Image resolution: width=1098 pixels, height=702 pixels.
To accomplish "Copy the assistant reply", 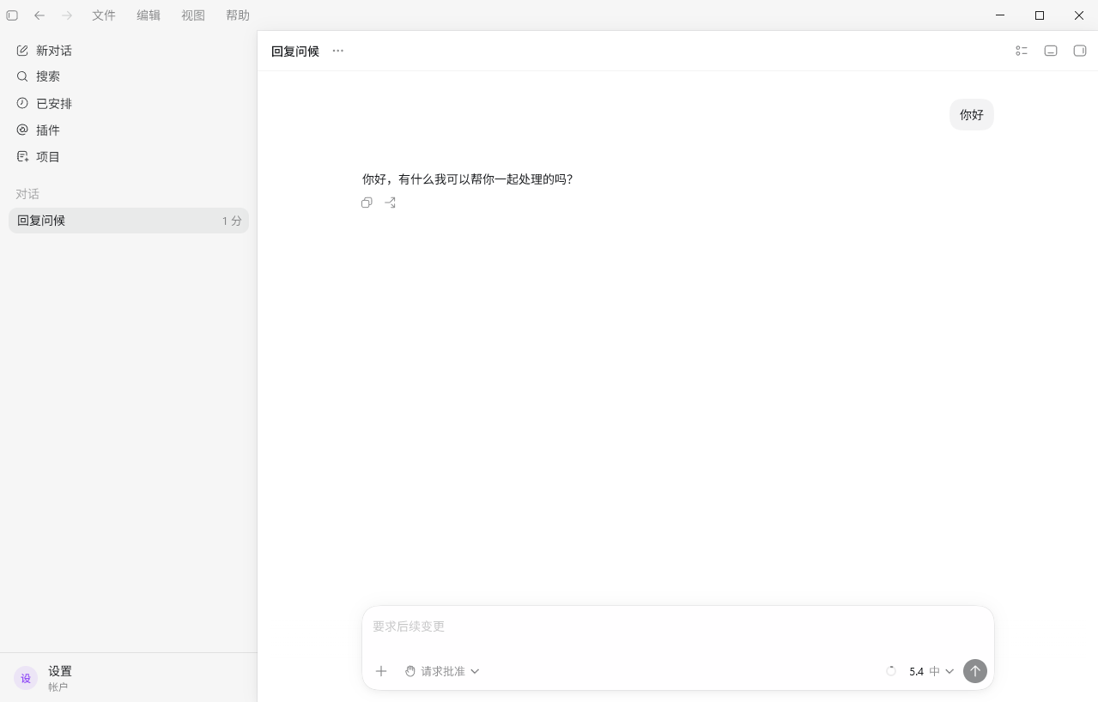I will [367, 203].
